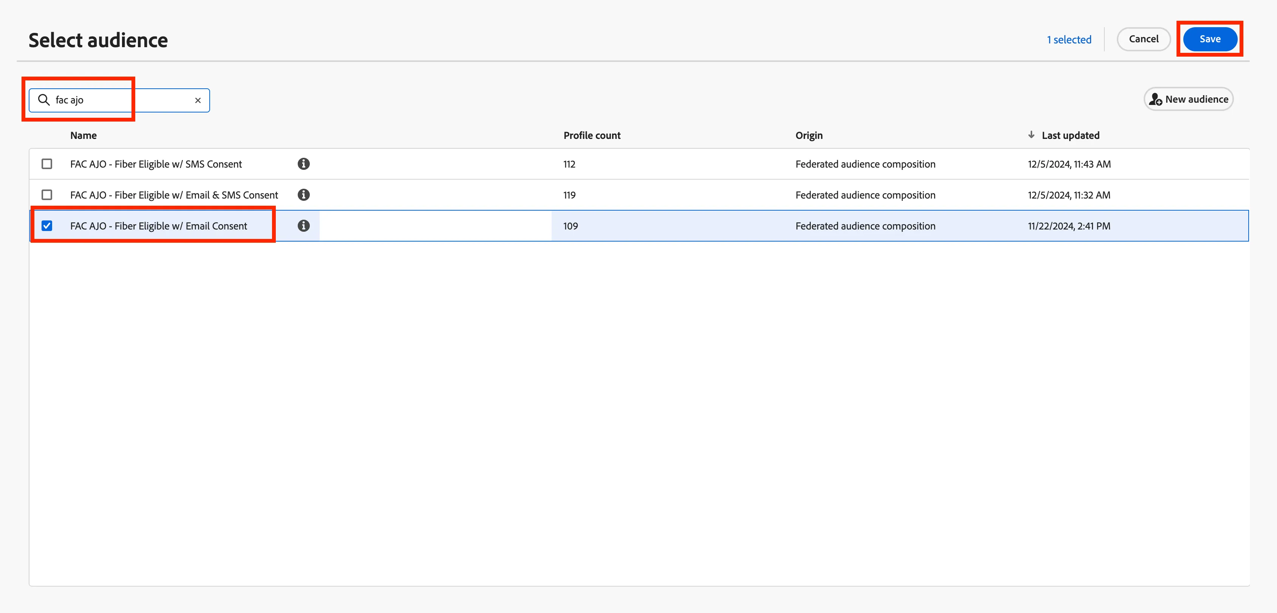This screenshot has width=1277, height=613.
Task: Sort by Last updated column header
Action: pos(1070,136)
